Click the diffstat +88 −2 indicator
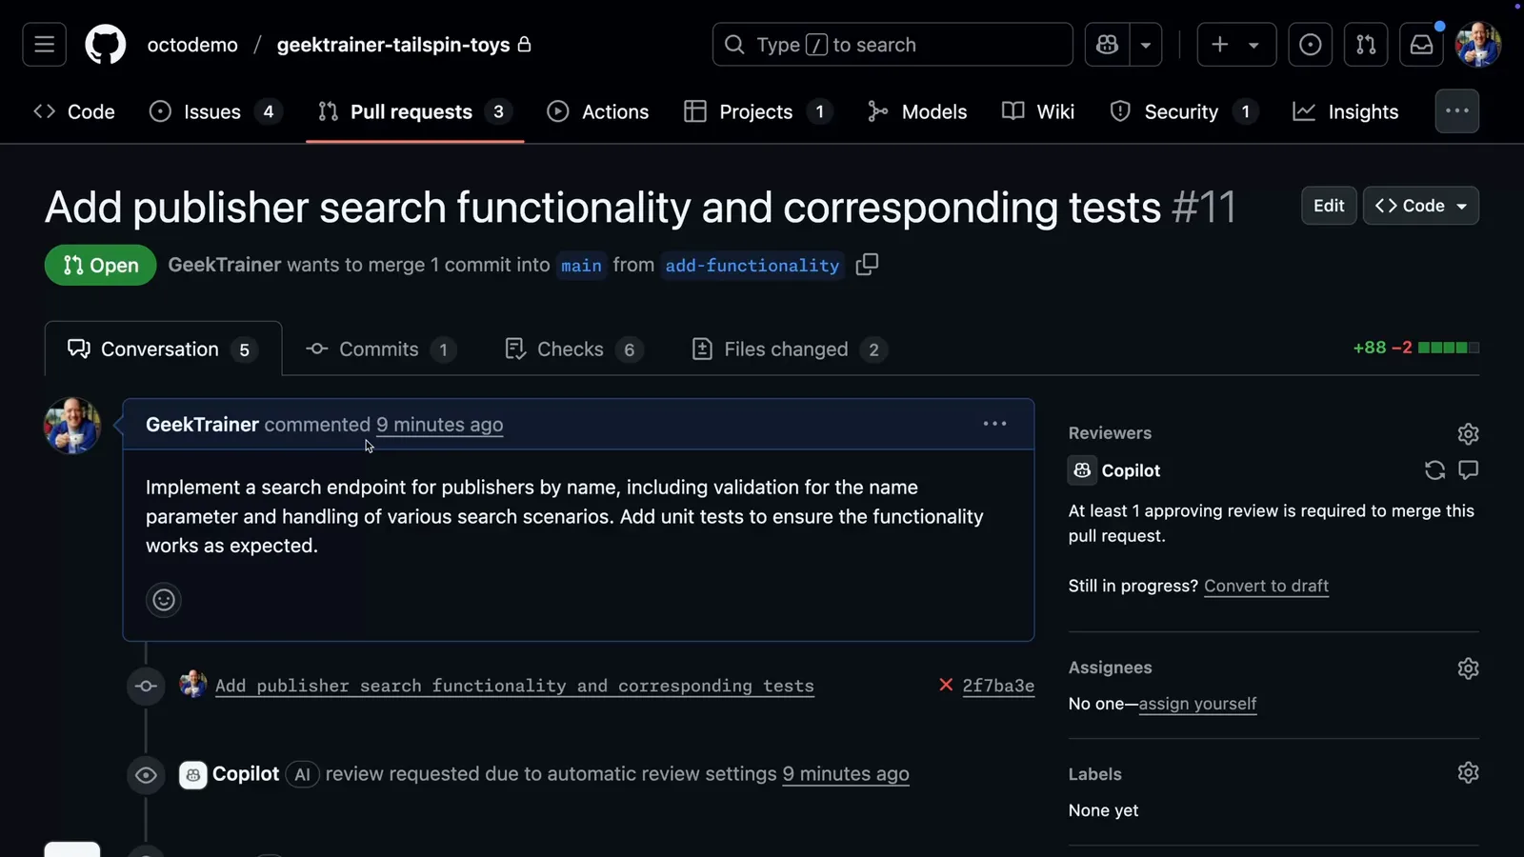 pos(1415,348)
